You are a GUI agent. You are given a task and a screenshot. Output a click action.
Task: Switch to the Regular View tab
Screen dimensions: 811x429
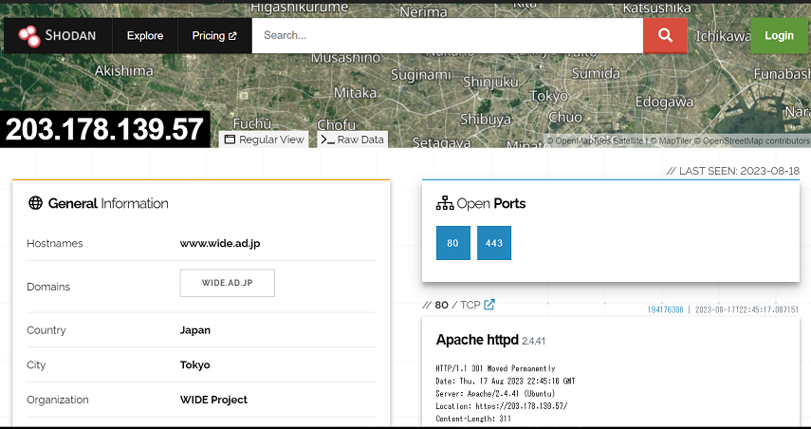pyautogui.click(x=265, y=140)
